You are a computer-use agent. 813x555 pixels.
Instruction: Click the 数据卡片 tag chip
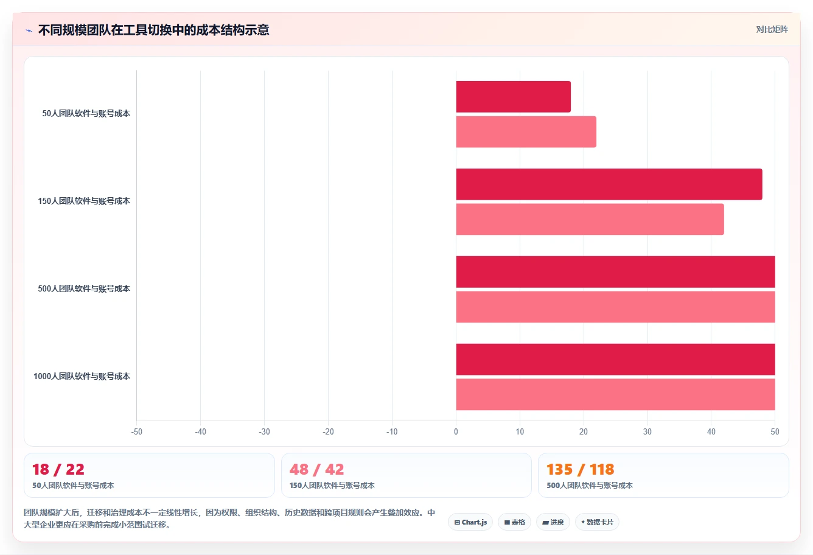coord(597,522)
